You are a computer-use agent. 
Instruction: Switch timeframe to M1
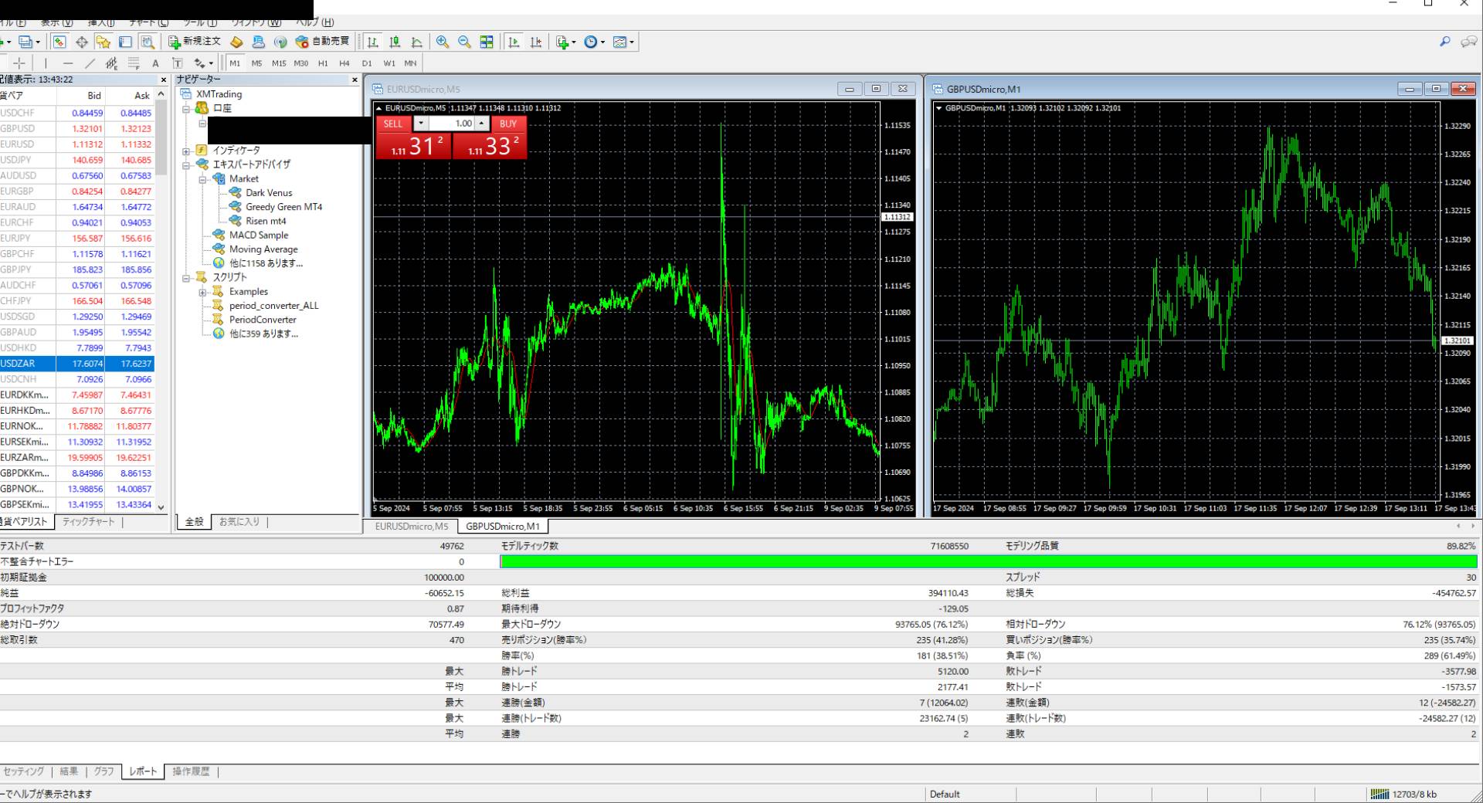tap(235, 63)
